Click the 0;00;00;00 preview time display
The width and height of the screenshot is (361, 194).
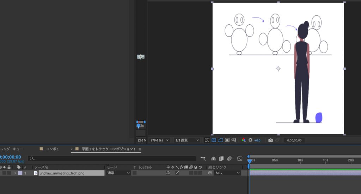pyautogui.click(x=294, y=140)
